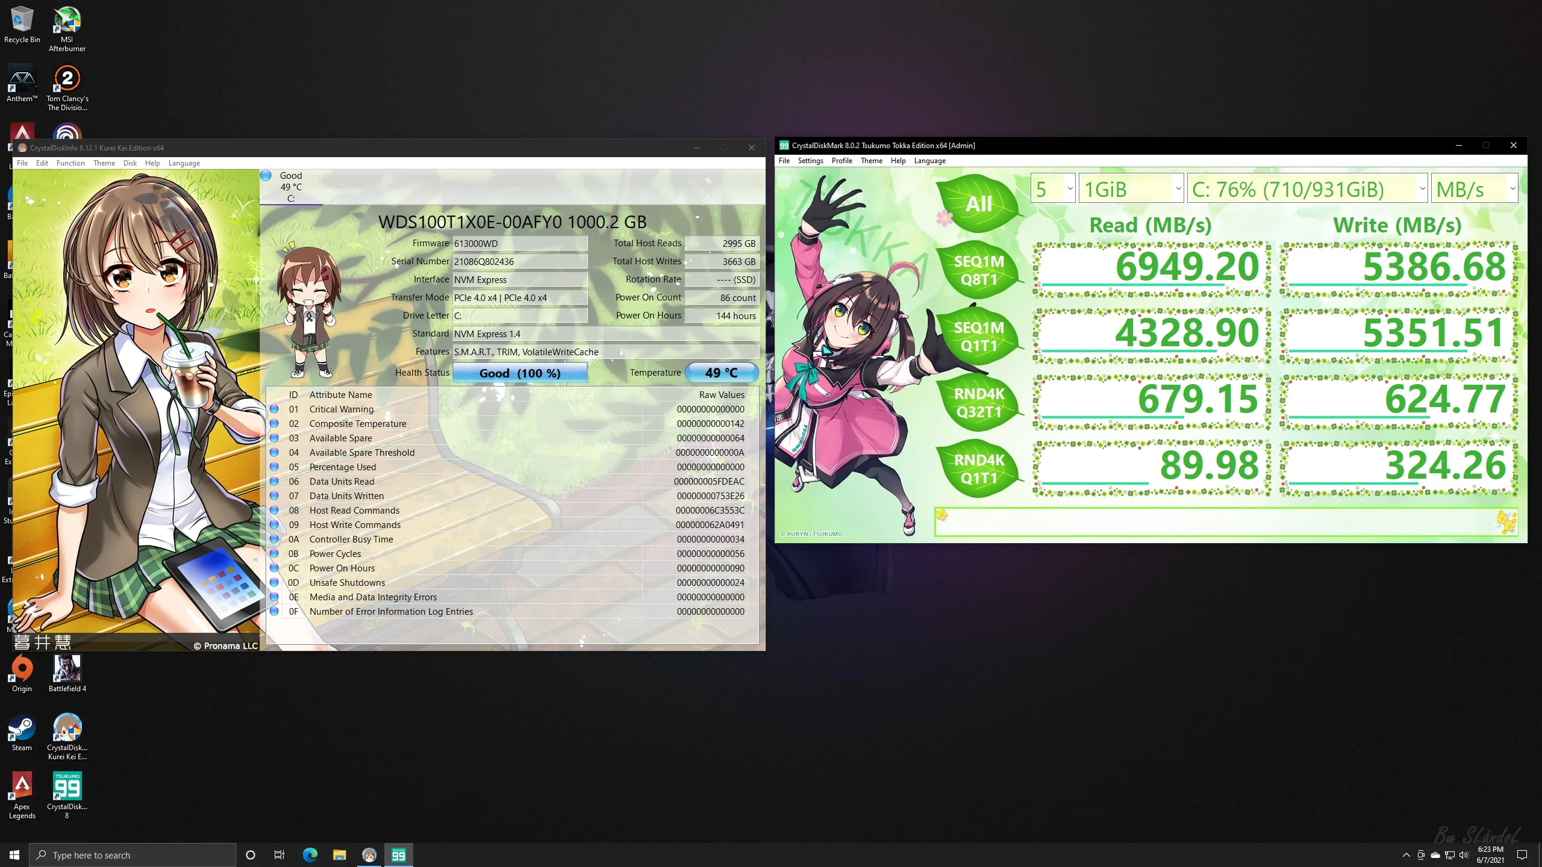This screenshot has width=1542, height=867.
Task: Click the OneDrive cloud tray icon
Action: point(1435,855)
